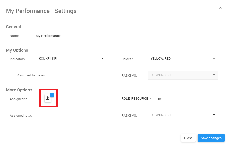Enable the Assigned to me as checkbox
Viewport: 228px width, 145px height.
tap(12, 75)
